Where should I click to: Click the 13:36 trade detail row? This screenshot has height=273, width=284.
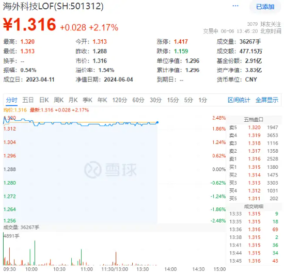click(254, 230)
